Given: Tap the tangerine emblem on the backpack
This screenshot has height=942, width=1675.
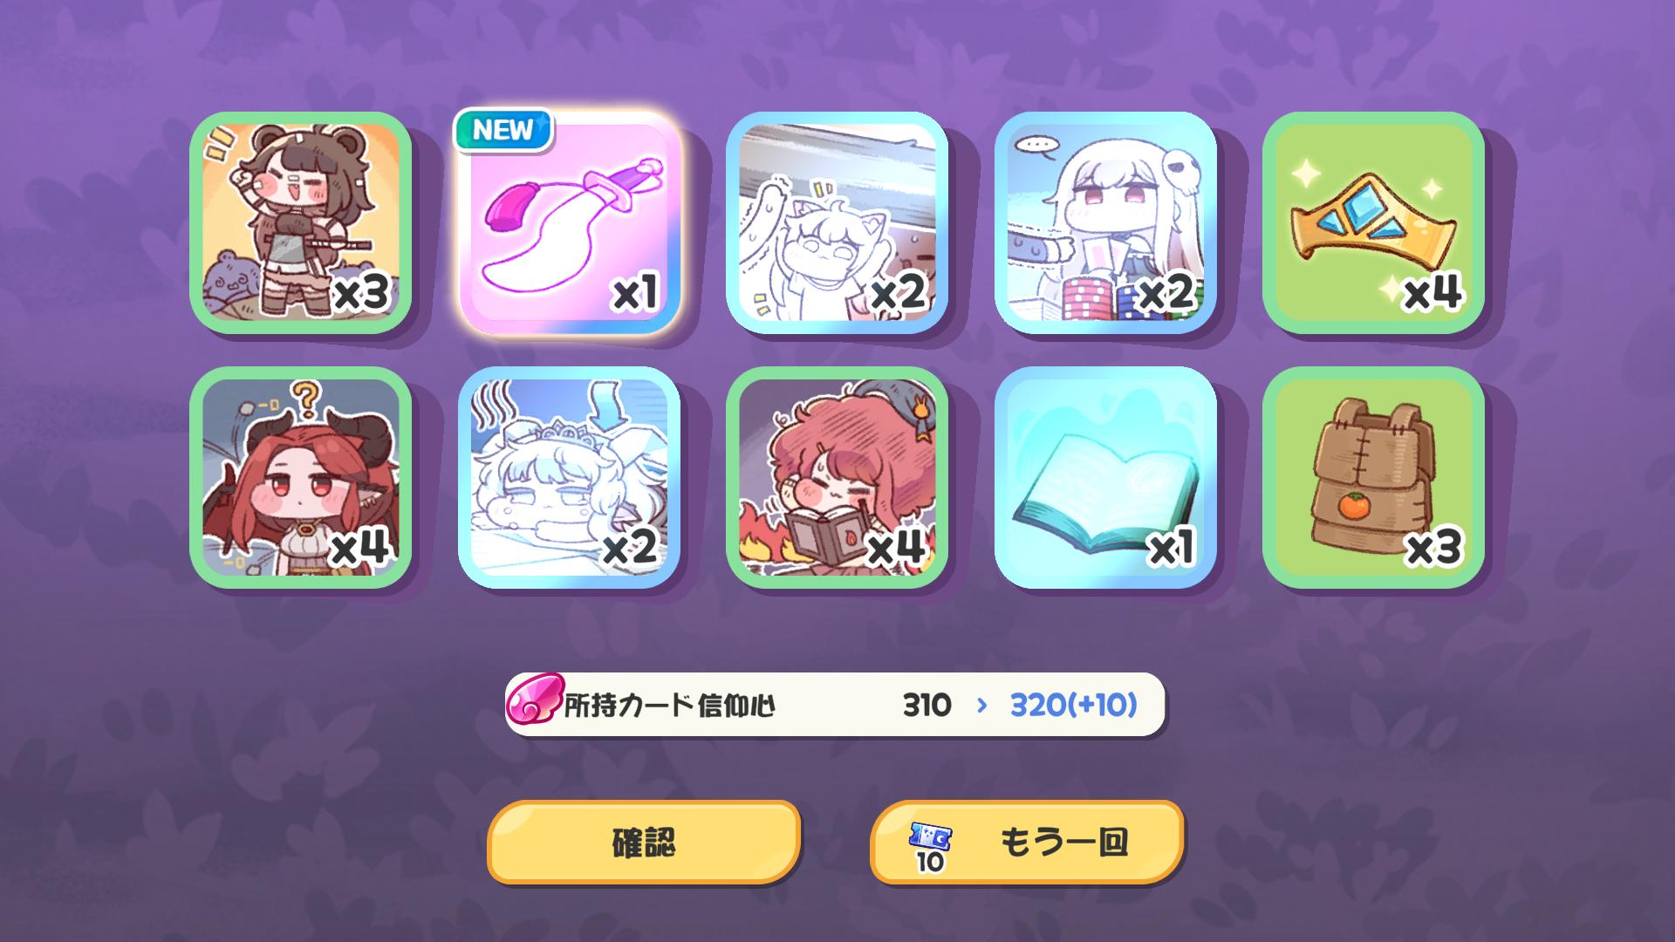Looking at the screenshot, I should pos(1353,504).
